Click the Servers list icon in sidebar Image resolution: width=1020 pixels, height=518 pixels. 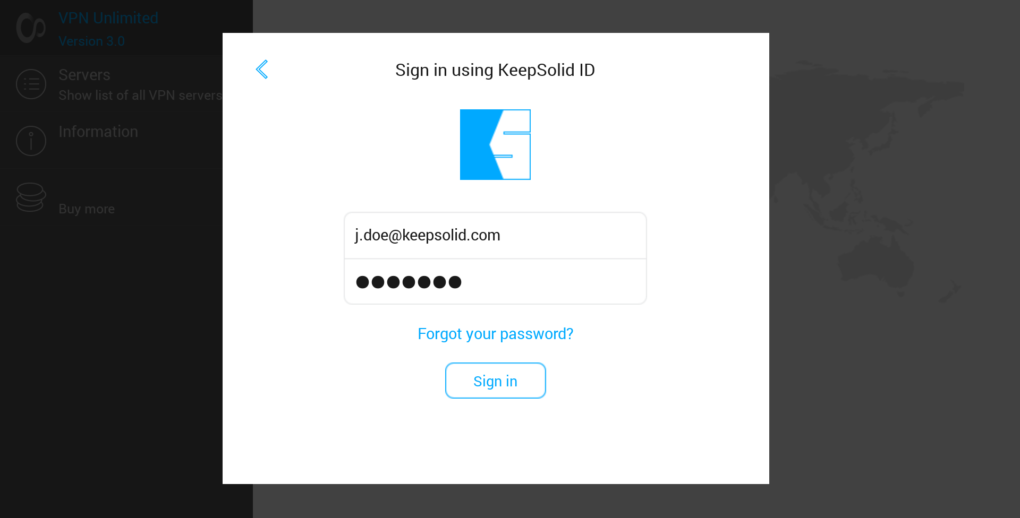click(31, 84)
